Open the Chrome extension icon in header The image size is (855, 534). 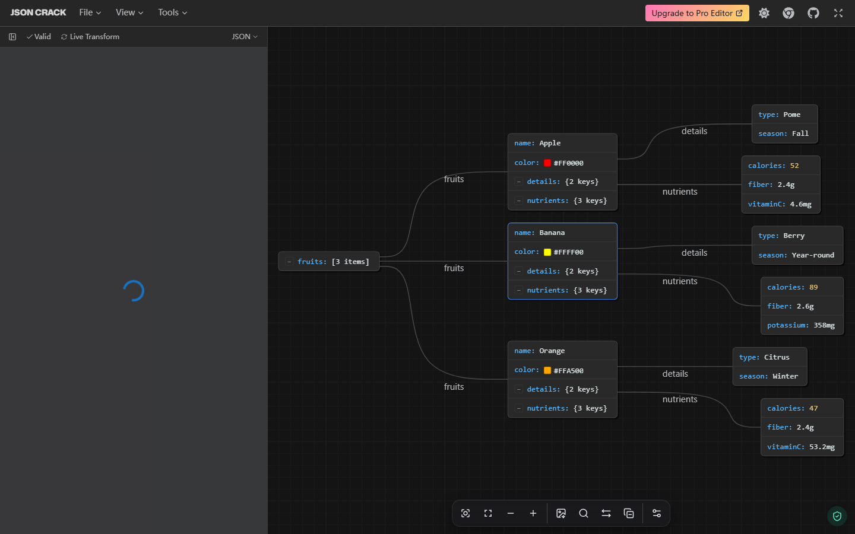coord(788,13)
